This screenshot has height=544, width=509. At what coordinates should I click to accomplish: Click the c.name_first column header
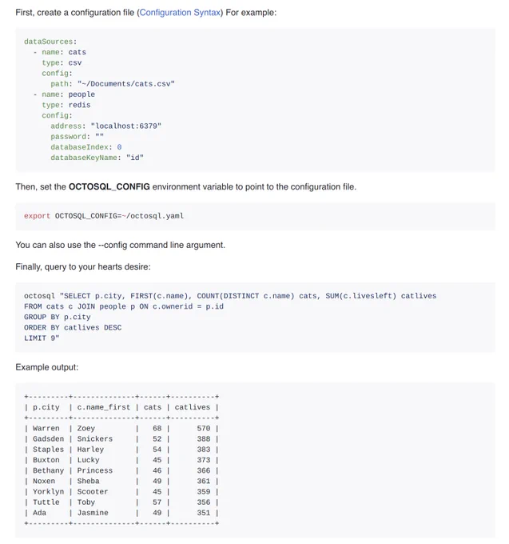click(x=104, y=407)
